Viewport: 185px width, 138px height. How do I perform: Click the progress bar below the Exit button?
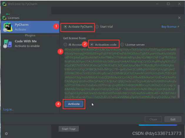(x=158, y=125)
